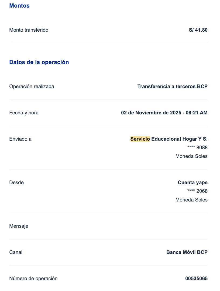Click the Datos de la operación heading
This screenshot has width=220, height=291.
coord(39,62)
